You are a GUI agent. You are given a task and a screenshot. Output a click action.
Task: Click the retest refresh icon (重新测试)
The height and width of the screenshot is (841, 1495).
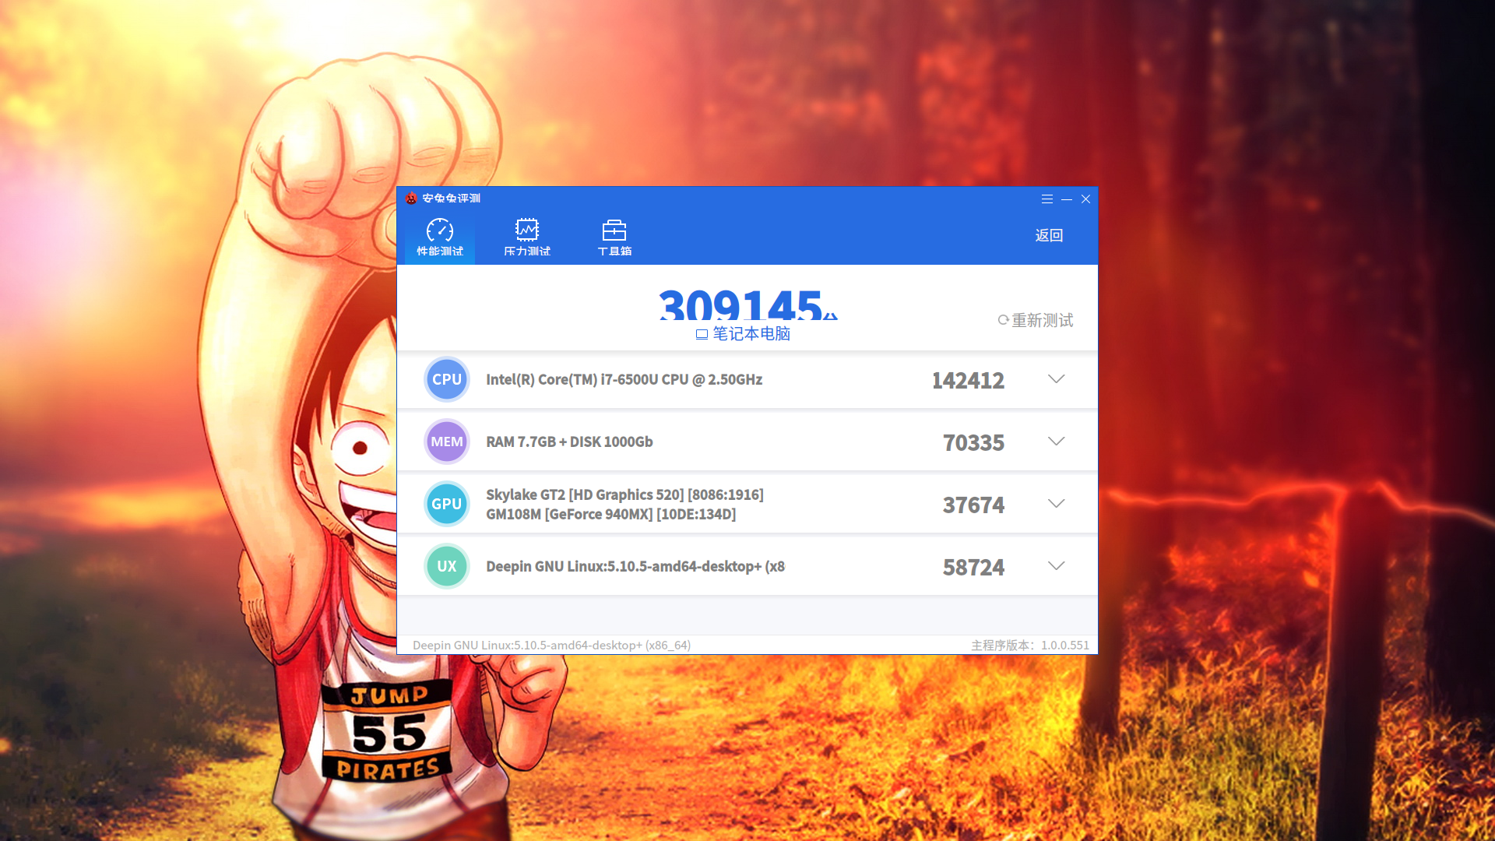(1004, 320)
